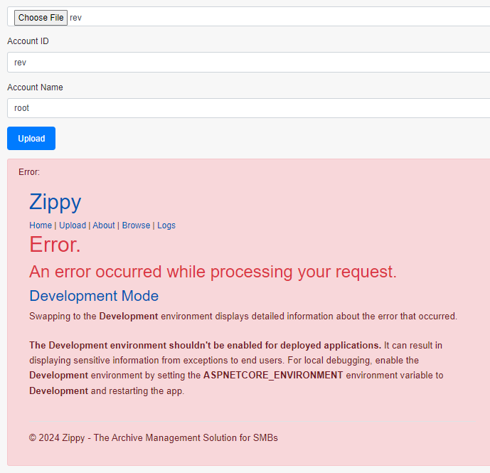This screenshot has width=490, height=473.
Task: Select the 'Development Mode' heading
Action: click(94, 296)
